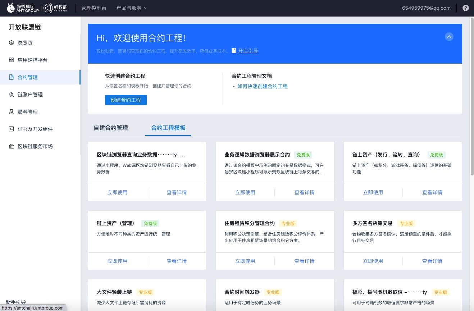The width and height of the screenshot is (474, 311).
Task: Click 查看详情 for 区块链浏览器查询业务数据 template
Action: 177,192
